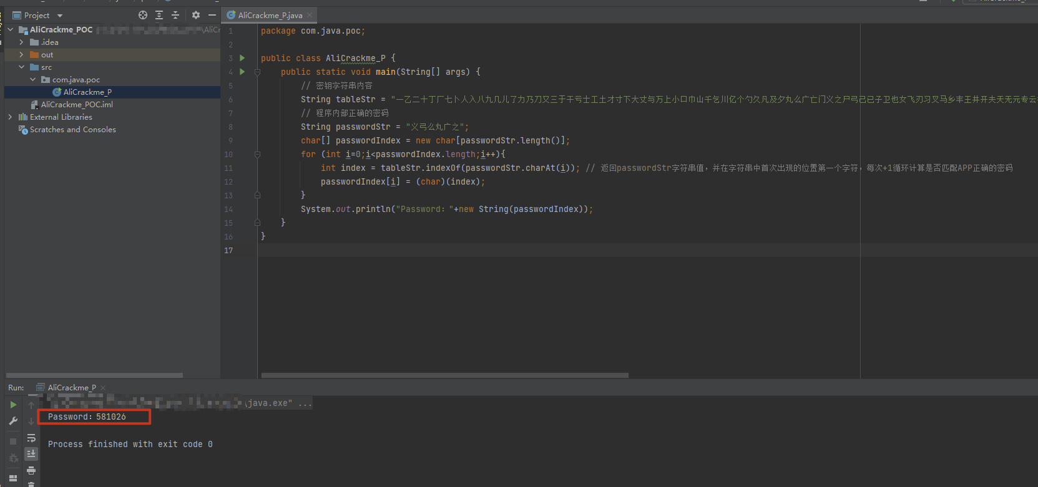This screenshot has height=487, width=1038.
Task: Close the AliCrackme_P run tab
Action: 103,387
